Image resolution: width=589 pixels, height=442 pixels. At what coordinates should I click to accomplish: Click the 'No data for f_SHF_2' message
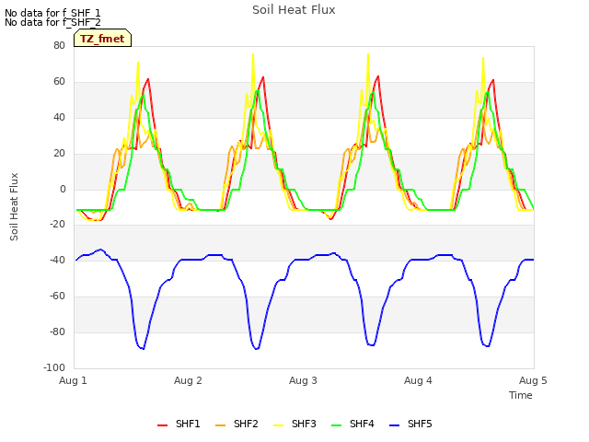pyautogui.click(x=52, y=22)
